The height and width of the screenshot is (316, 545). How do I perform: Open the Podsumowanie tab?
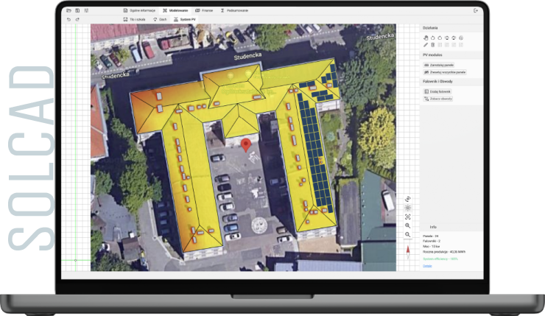point(235,11)
